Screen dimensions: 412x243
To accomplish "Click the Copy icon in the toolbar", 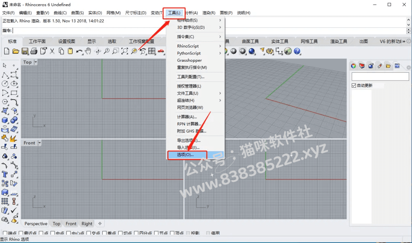I will coord(61,51).
